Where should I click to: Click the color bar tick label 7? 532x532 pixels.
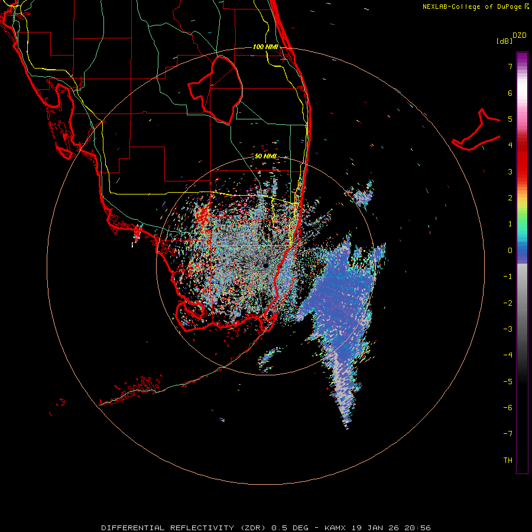[510, 66]
